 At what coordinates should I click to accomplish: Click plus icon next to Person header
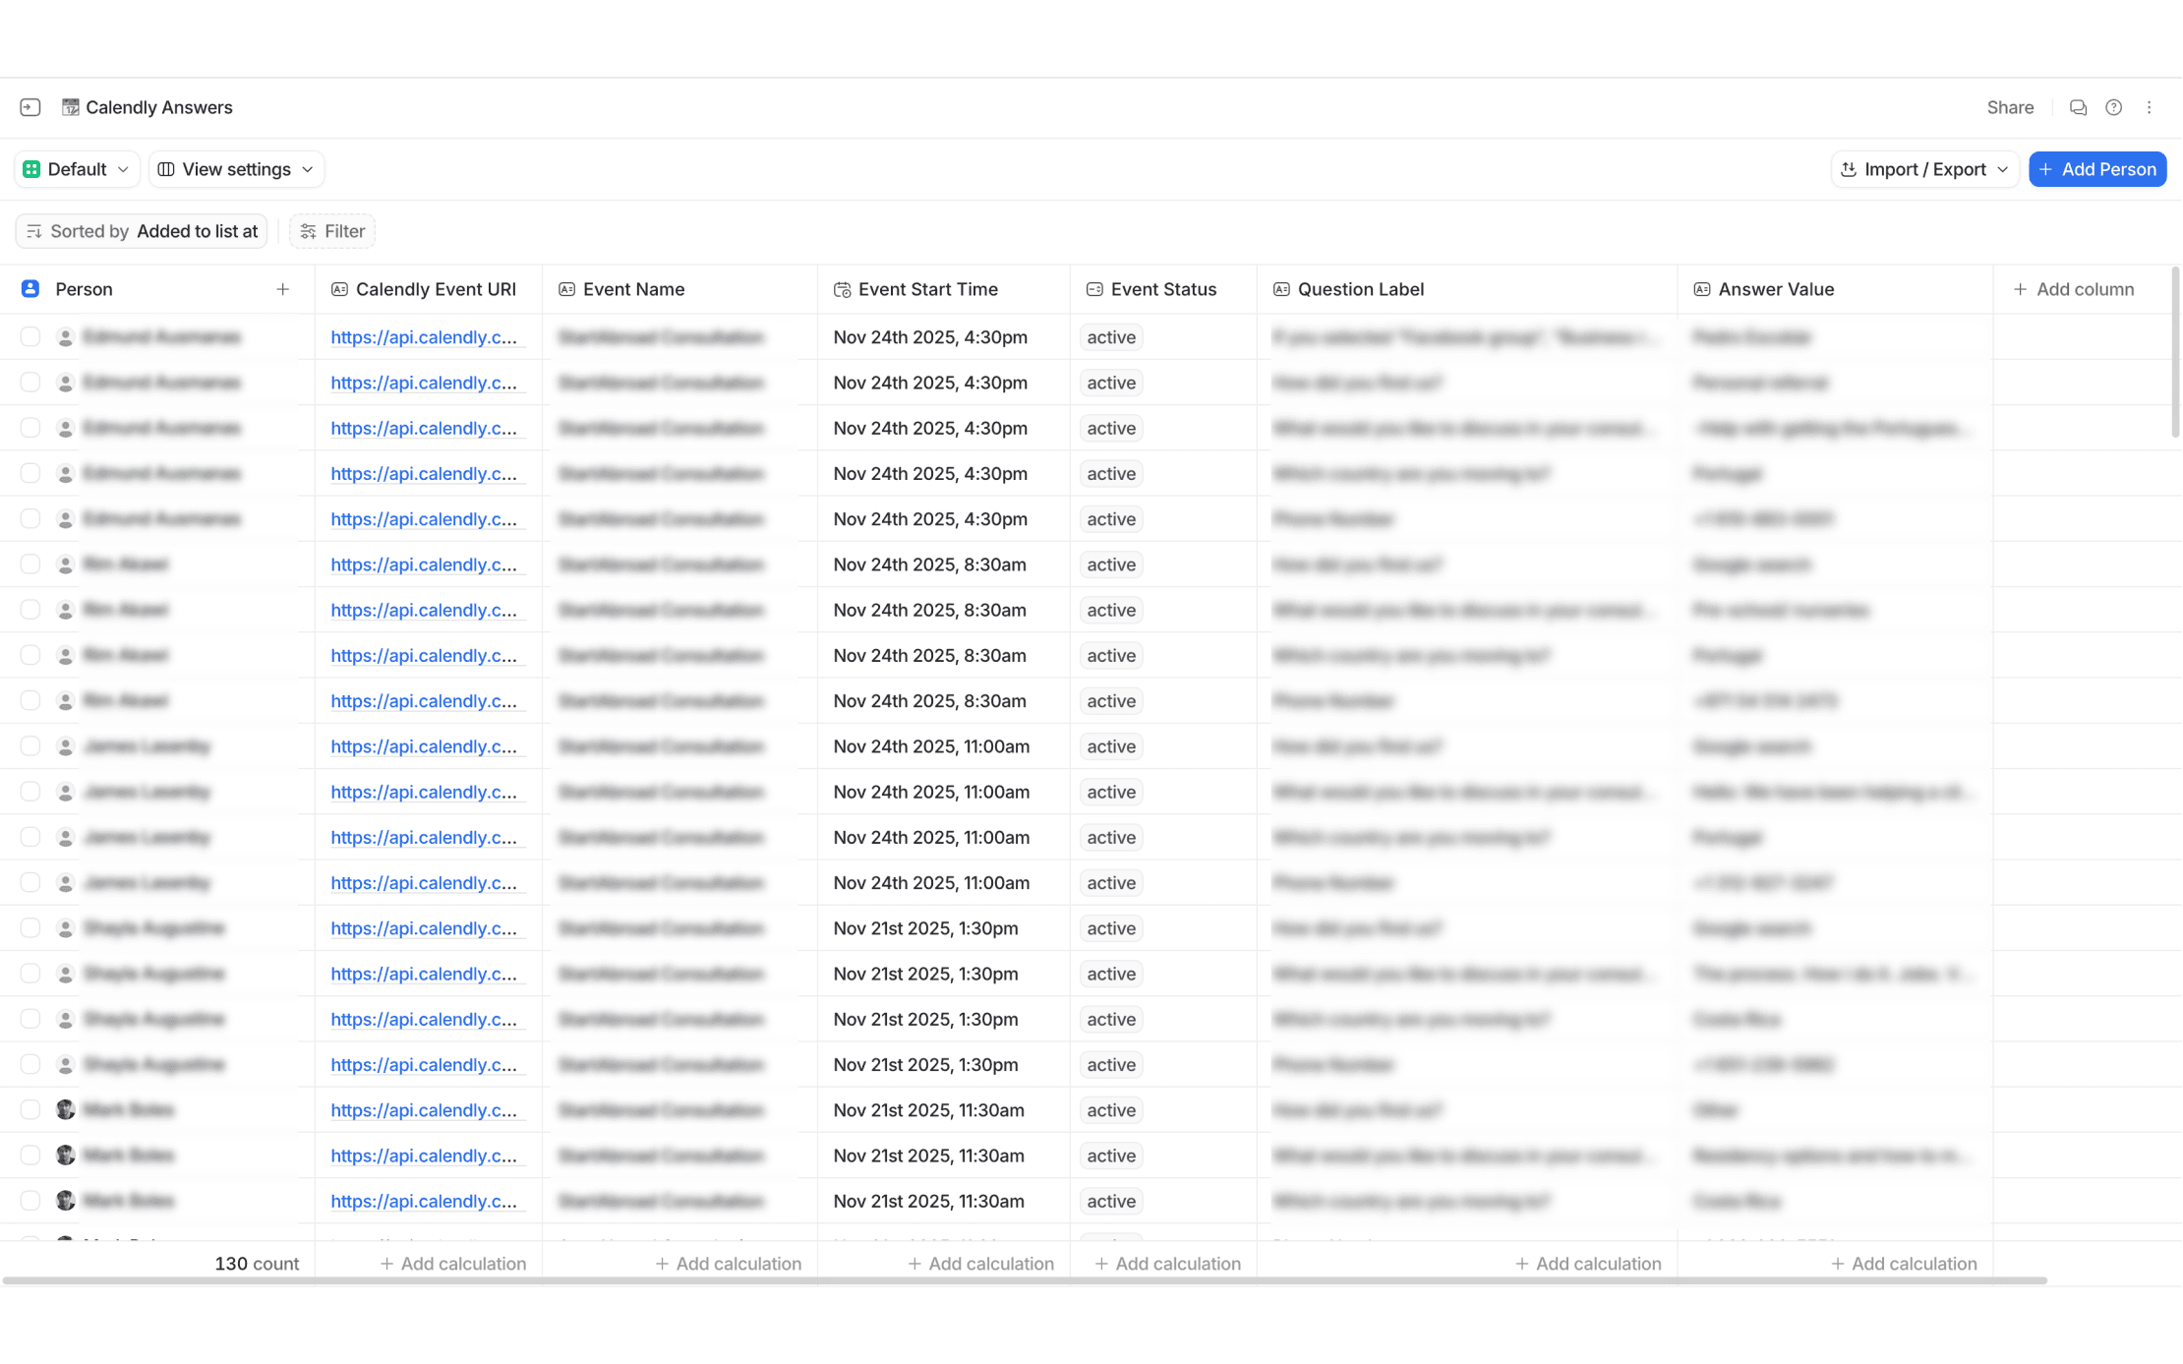[283, 289]
